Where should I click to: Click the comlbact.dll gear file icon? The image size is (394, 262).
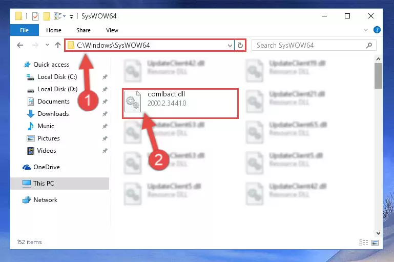point(133,102)
